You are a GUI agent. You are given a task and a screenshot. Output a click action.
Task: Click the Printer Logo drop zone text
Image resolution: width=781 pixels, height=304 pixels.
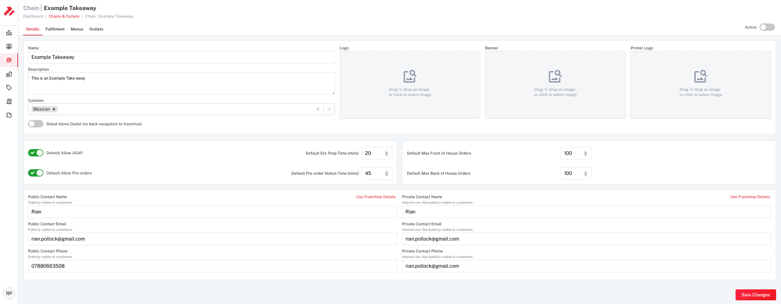point(700,92)
